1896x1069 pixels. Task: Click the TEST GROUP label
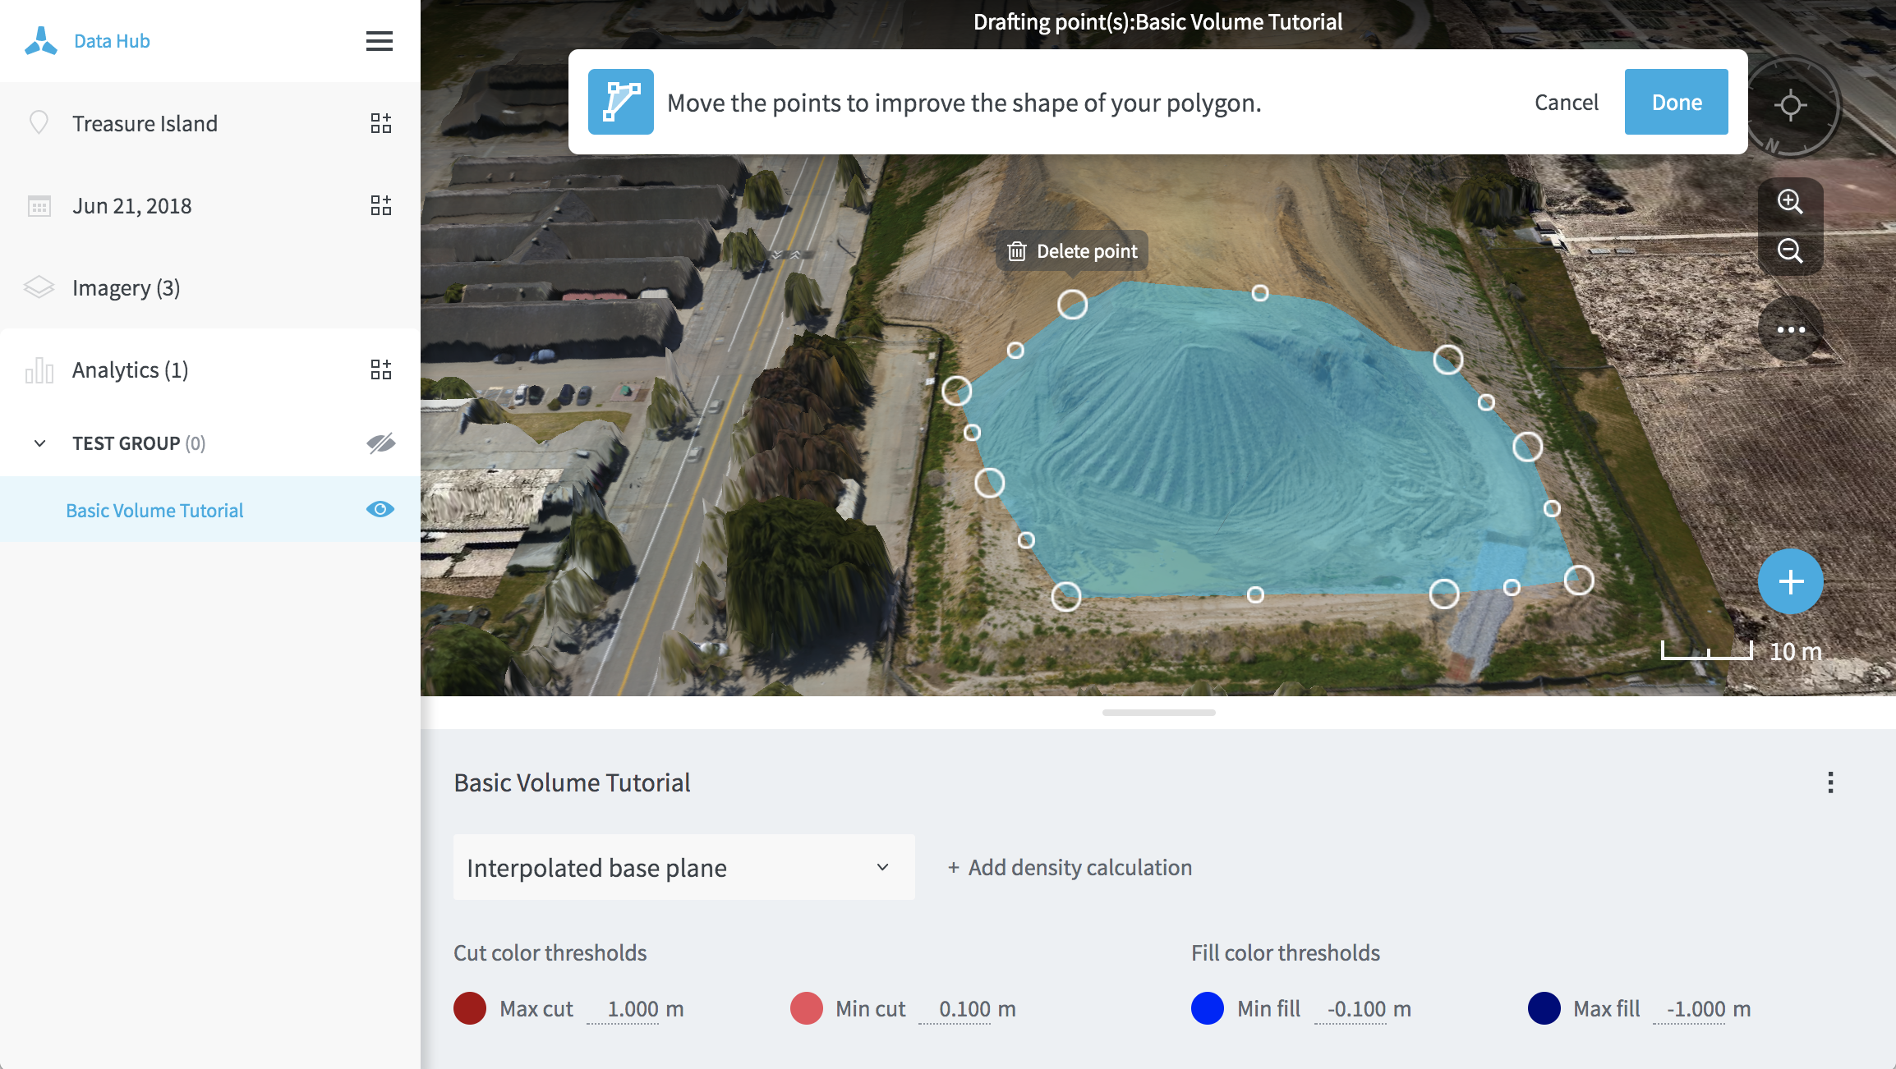126,443
